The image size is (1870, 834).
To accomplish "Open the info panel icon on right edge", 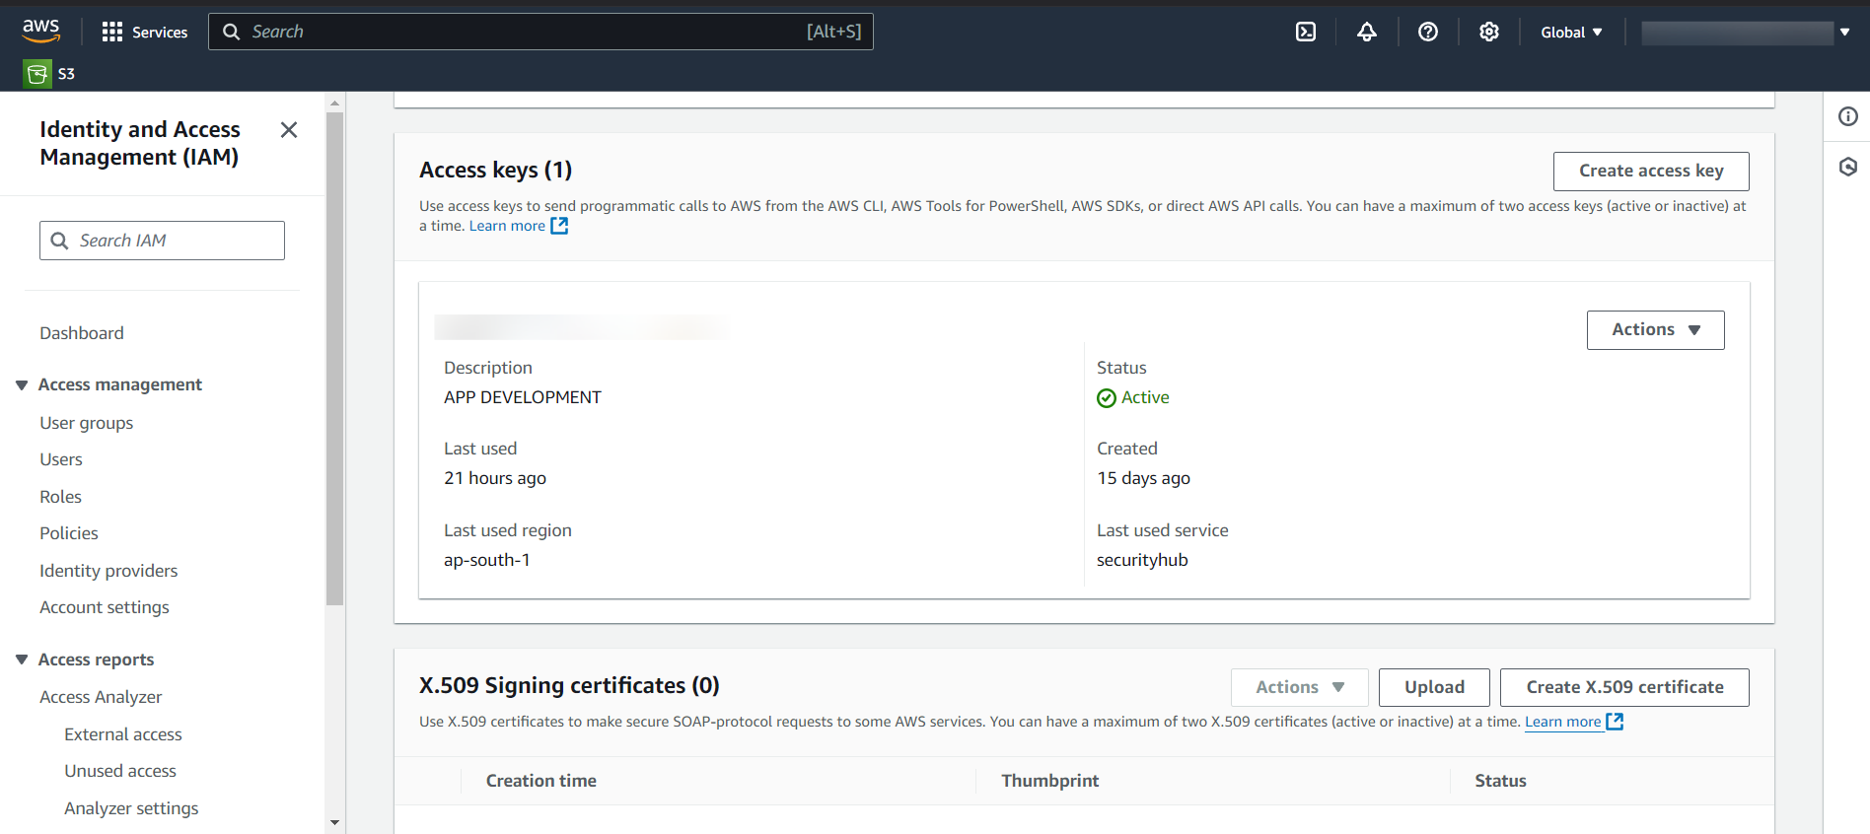I will click(x=1848, y=116).
